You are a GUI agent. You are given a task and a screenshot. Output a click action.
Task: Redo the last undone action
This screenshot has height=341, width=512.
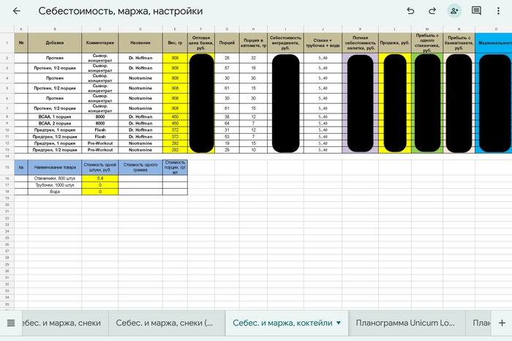(x=432, y=11)
